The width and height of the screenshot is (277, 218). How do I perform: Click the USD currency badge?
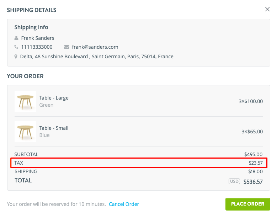tap(234, 181)
